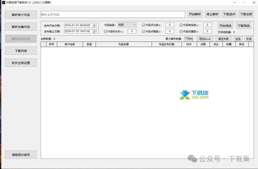Focus the 解析主页作品 URL input field
The height and width of the screenshot is (169, 258).
tap(113, 14)
